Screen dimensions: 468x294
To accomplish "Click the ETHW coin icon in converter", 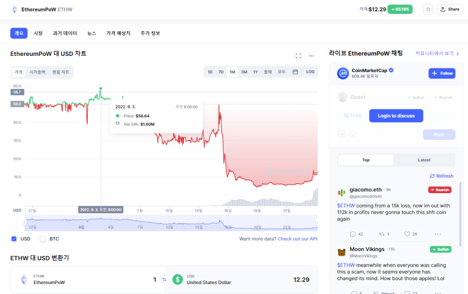I will click(x=24, y=280).
